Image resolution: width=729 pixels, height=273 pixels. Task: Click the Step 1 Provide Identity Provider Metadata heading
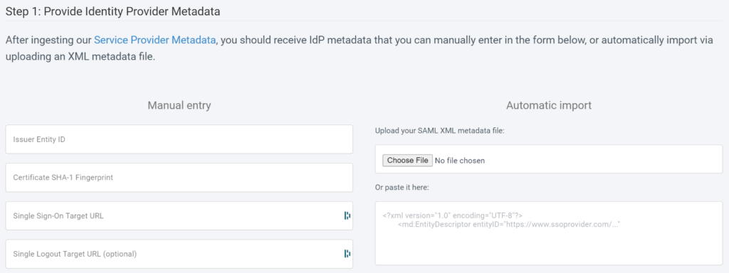coord(112,11)
